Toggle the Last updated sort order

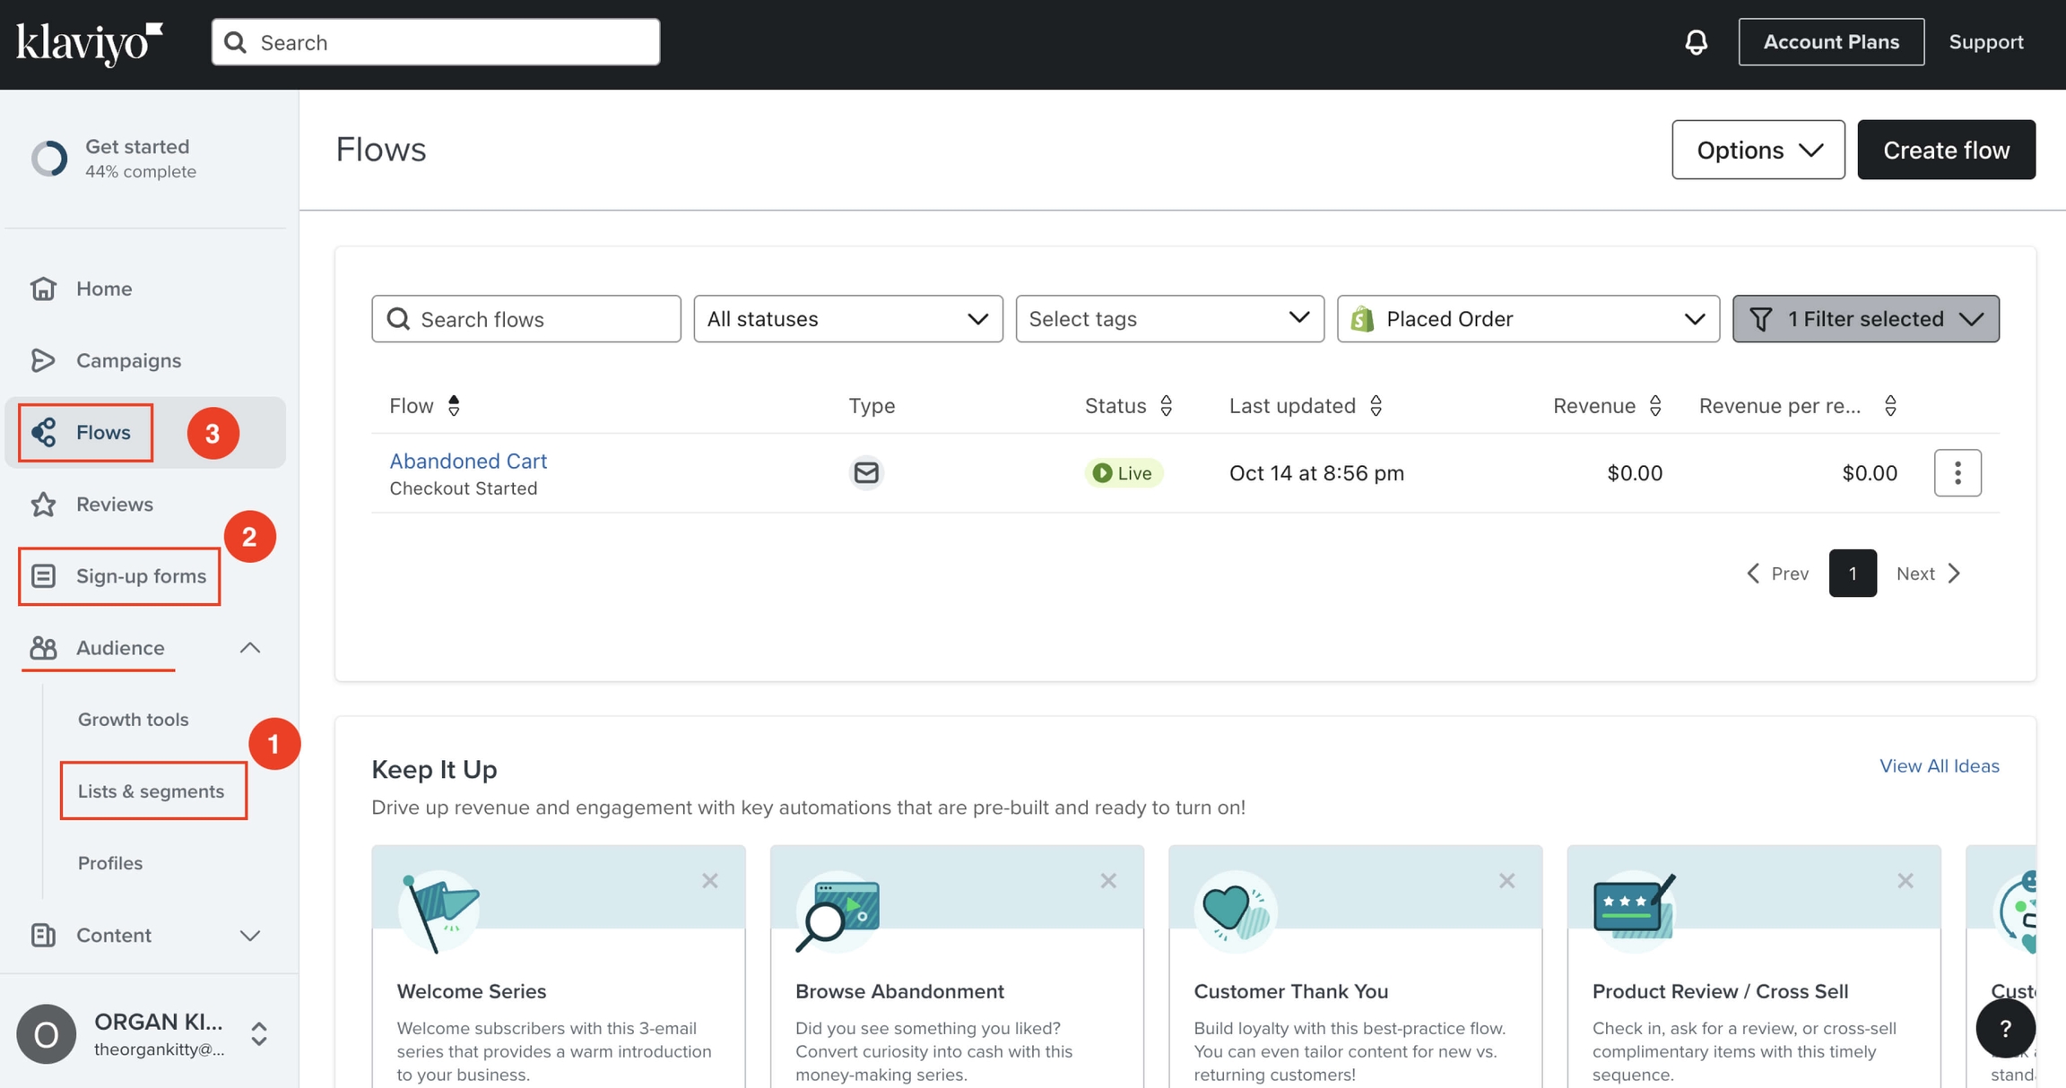click(x=1376, y=405)
